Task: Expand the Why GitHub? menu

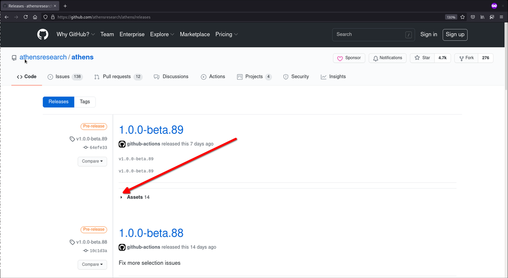Action: click(76, 34)
